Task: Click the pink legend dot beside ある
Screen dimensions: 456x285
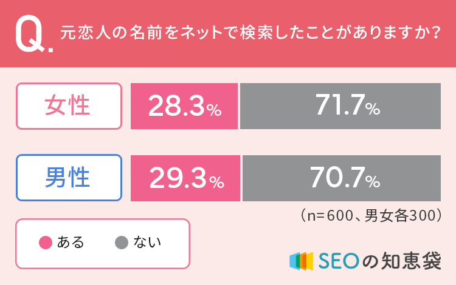Action: (x=45, y=243)
